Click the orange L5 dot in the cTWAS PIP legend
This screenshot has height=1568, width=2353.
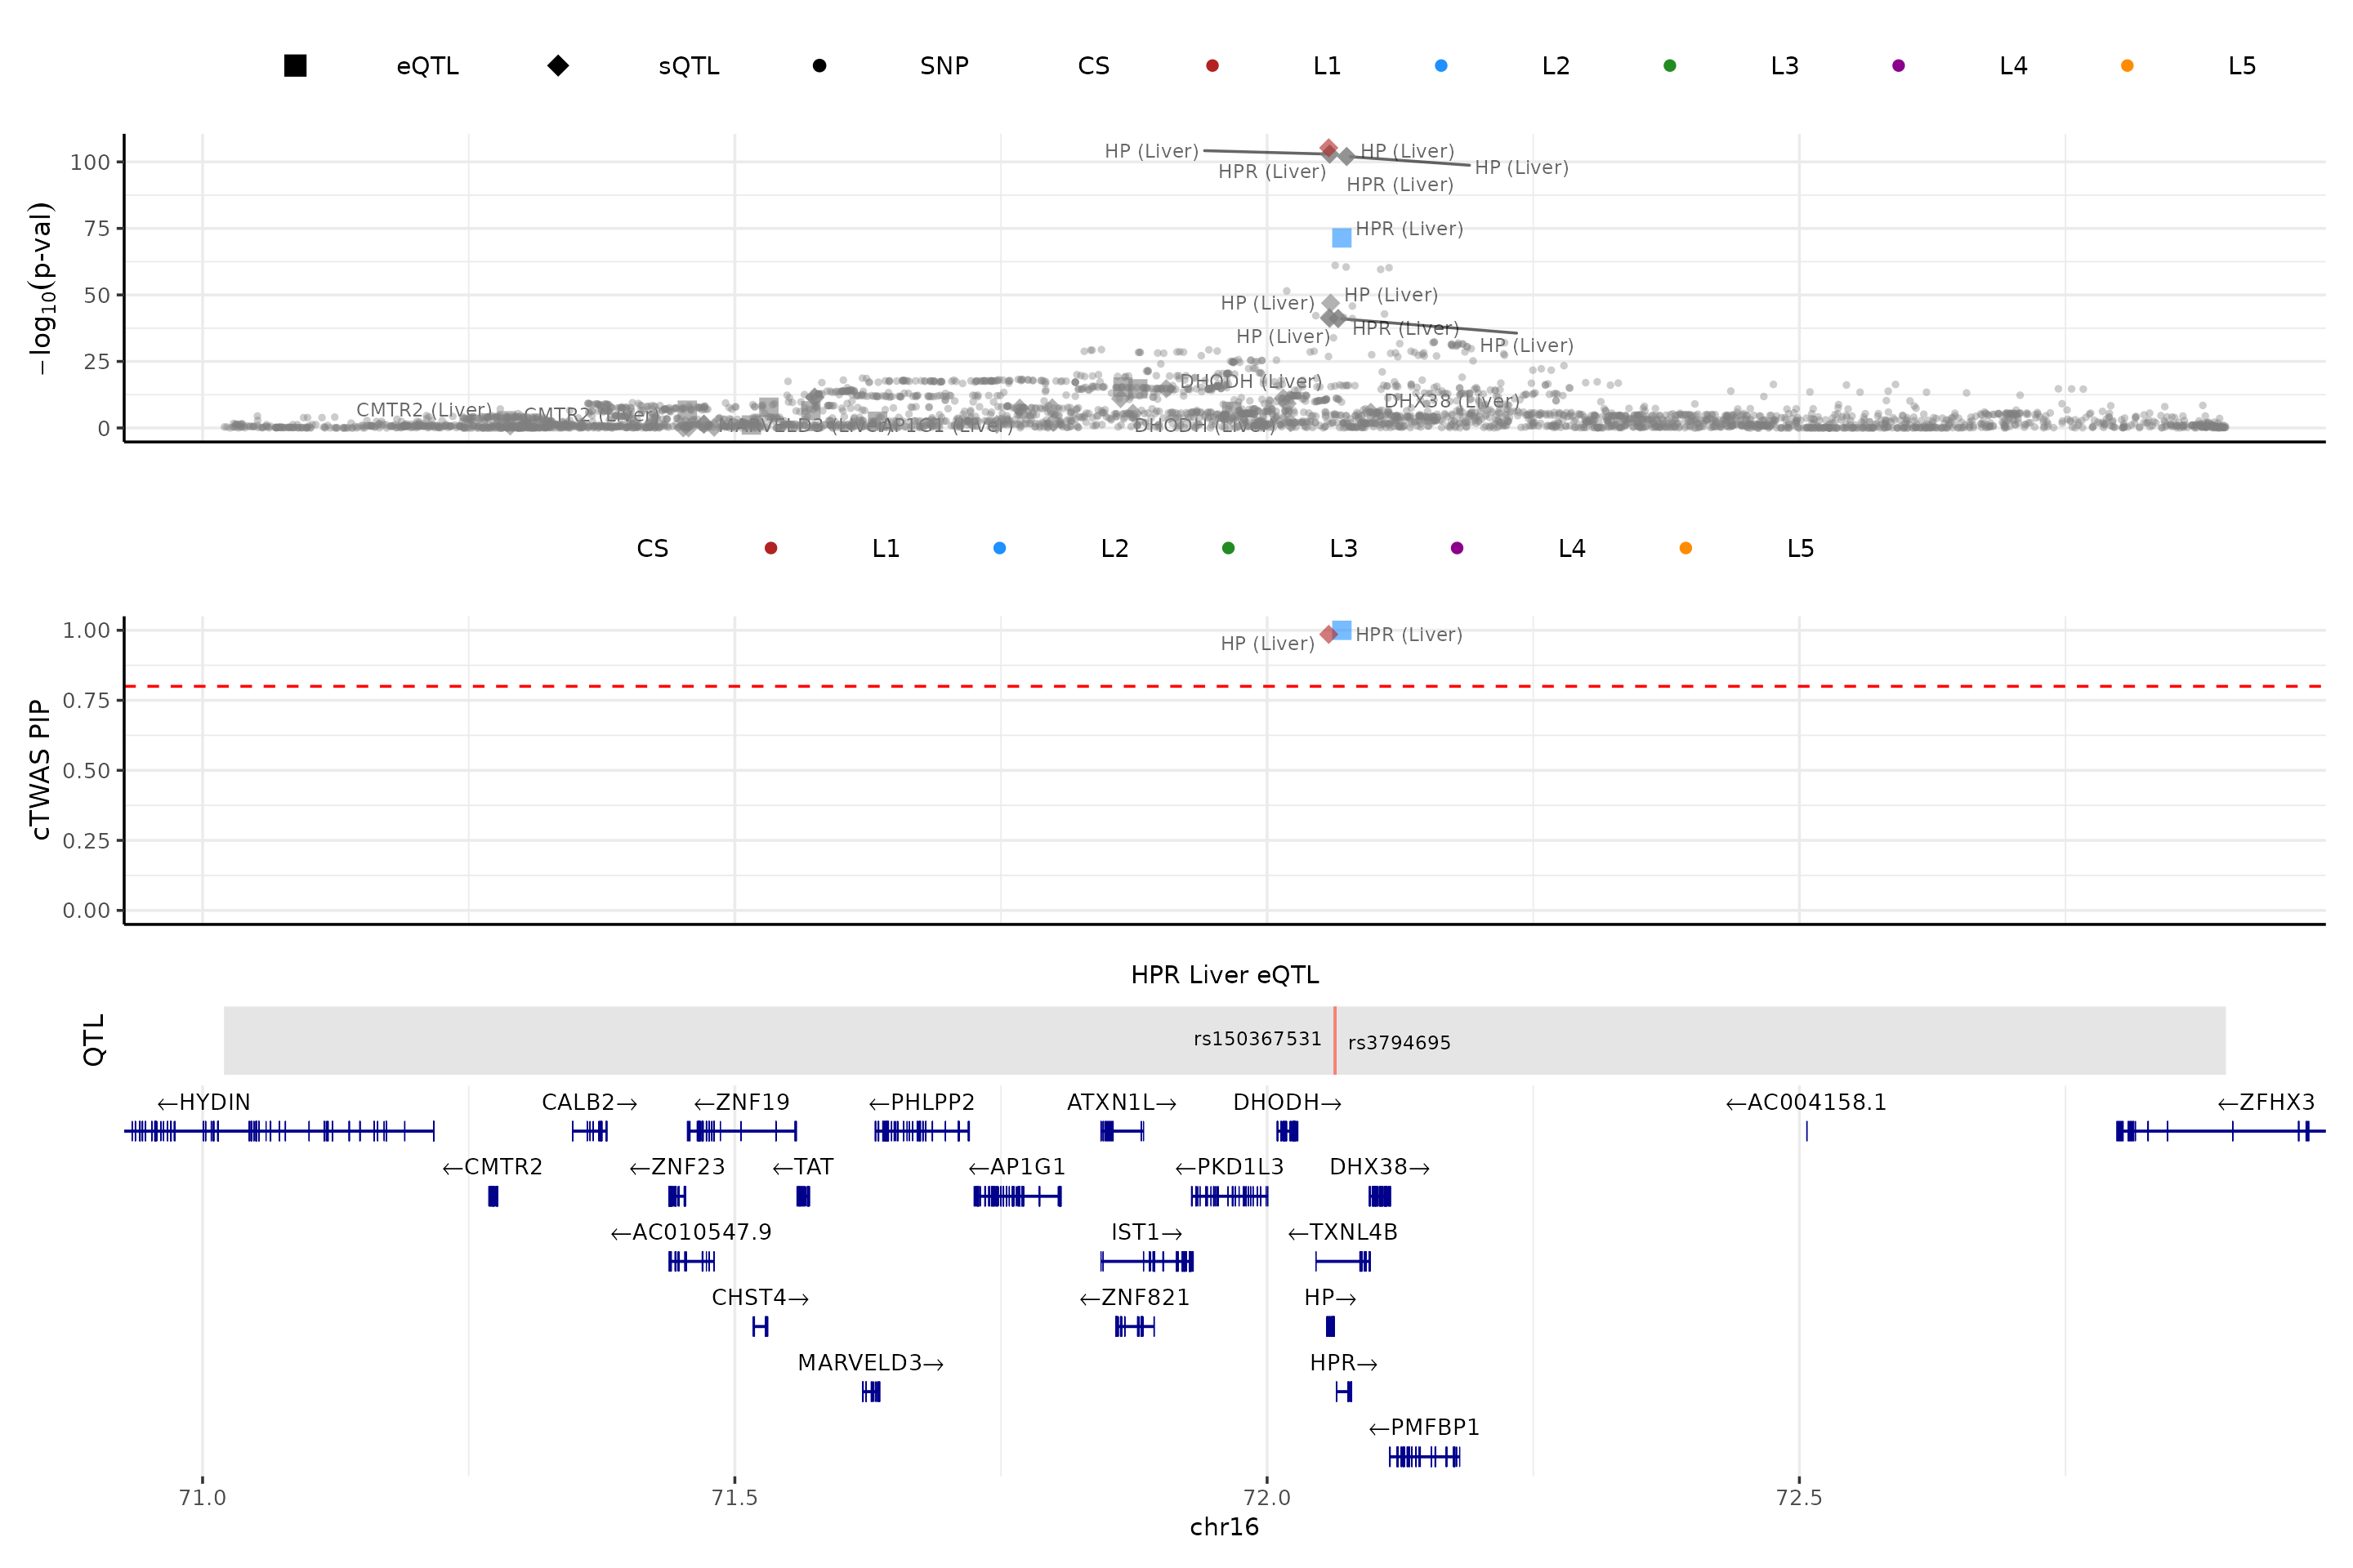[x=1685, y=548]
